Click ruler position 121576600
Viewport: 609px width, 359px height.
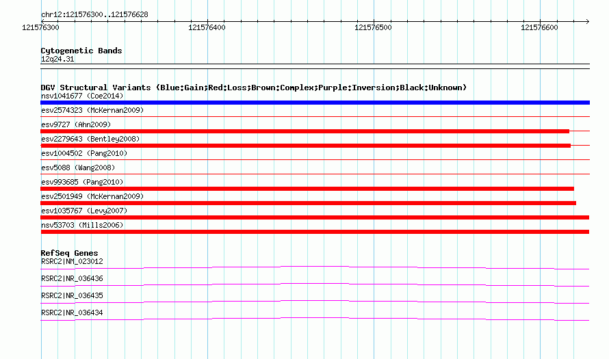(x=539, y=27)
